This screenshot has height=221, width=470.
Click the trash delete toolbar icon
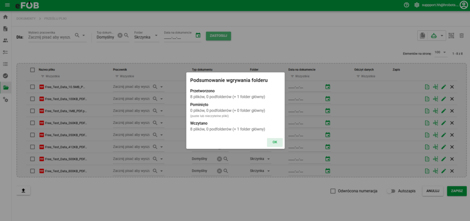click(462, 36)
